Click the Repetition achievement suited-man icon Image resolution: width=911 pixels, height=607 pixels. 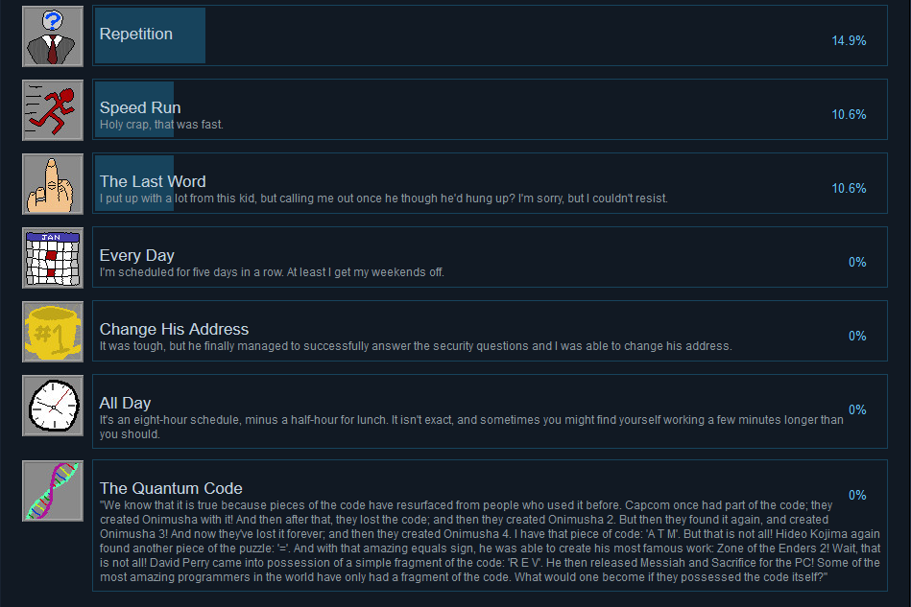pos(53,36)
